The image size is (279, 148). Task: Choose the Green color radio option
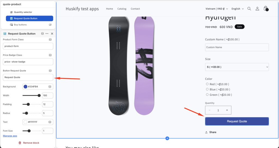[207, 95]
